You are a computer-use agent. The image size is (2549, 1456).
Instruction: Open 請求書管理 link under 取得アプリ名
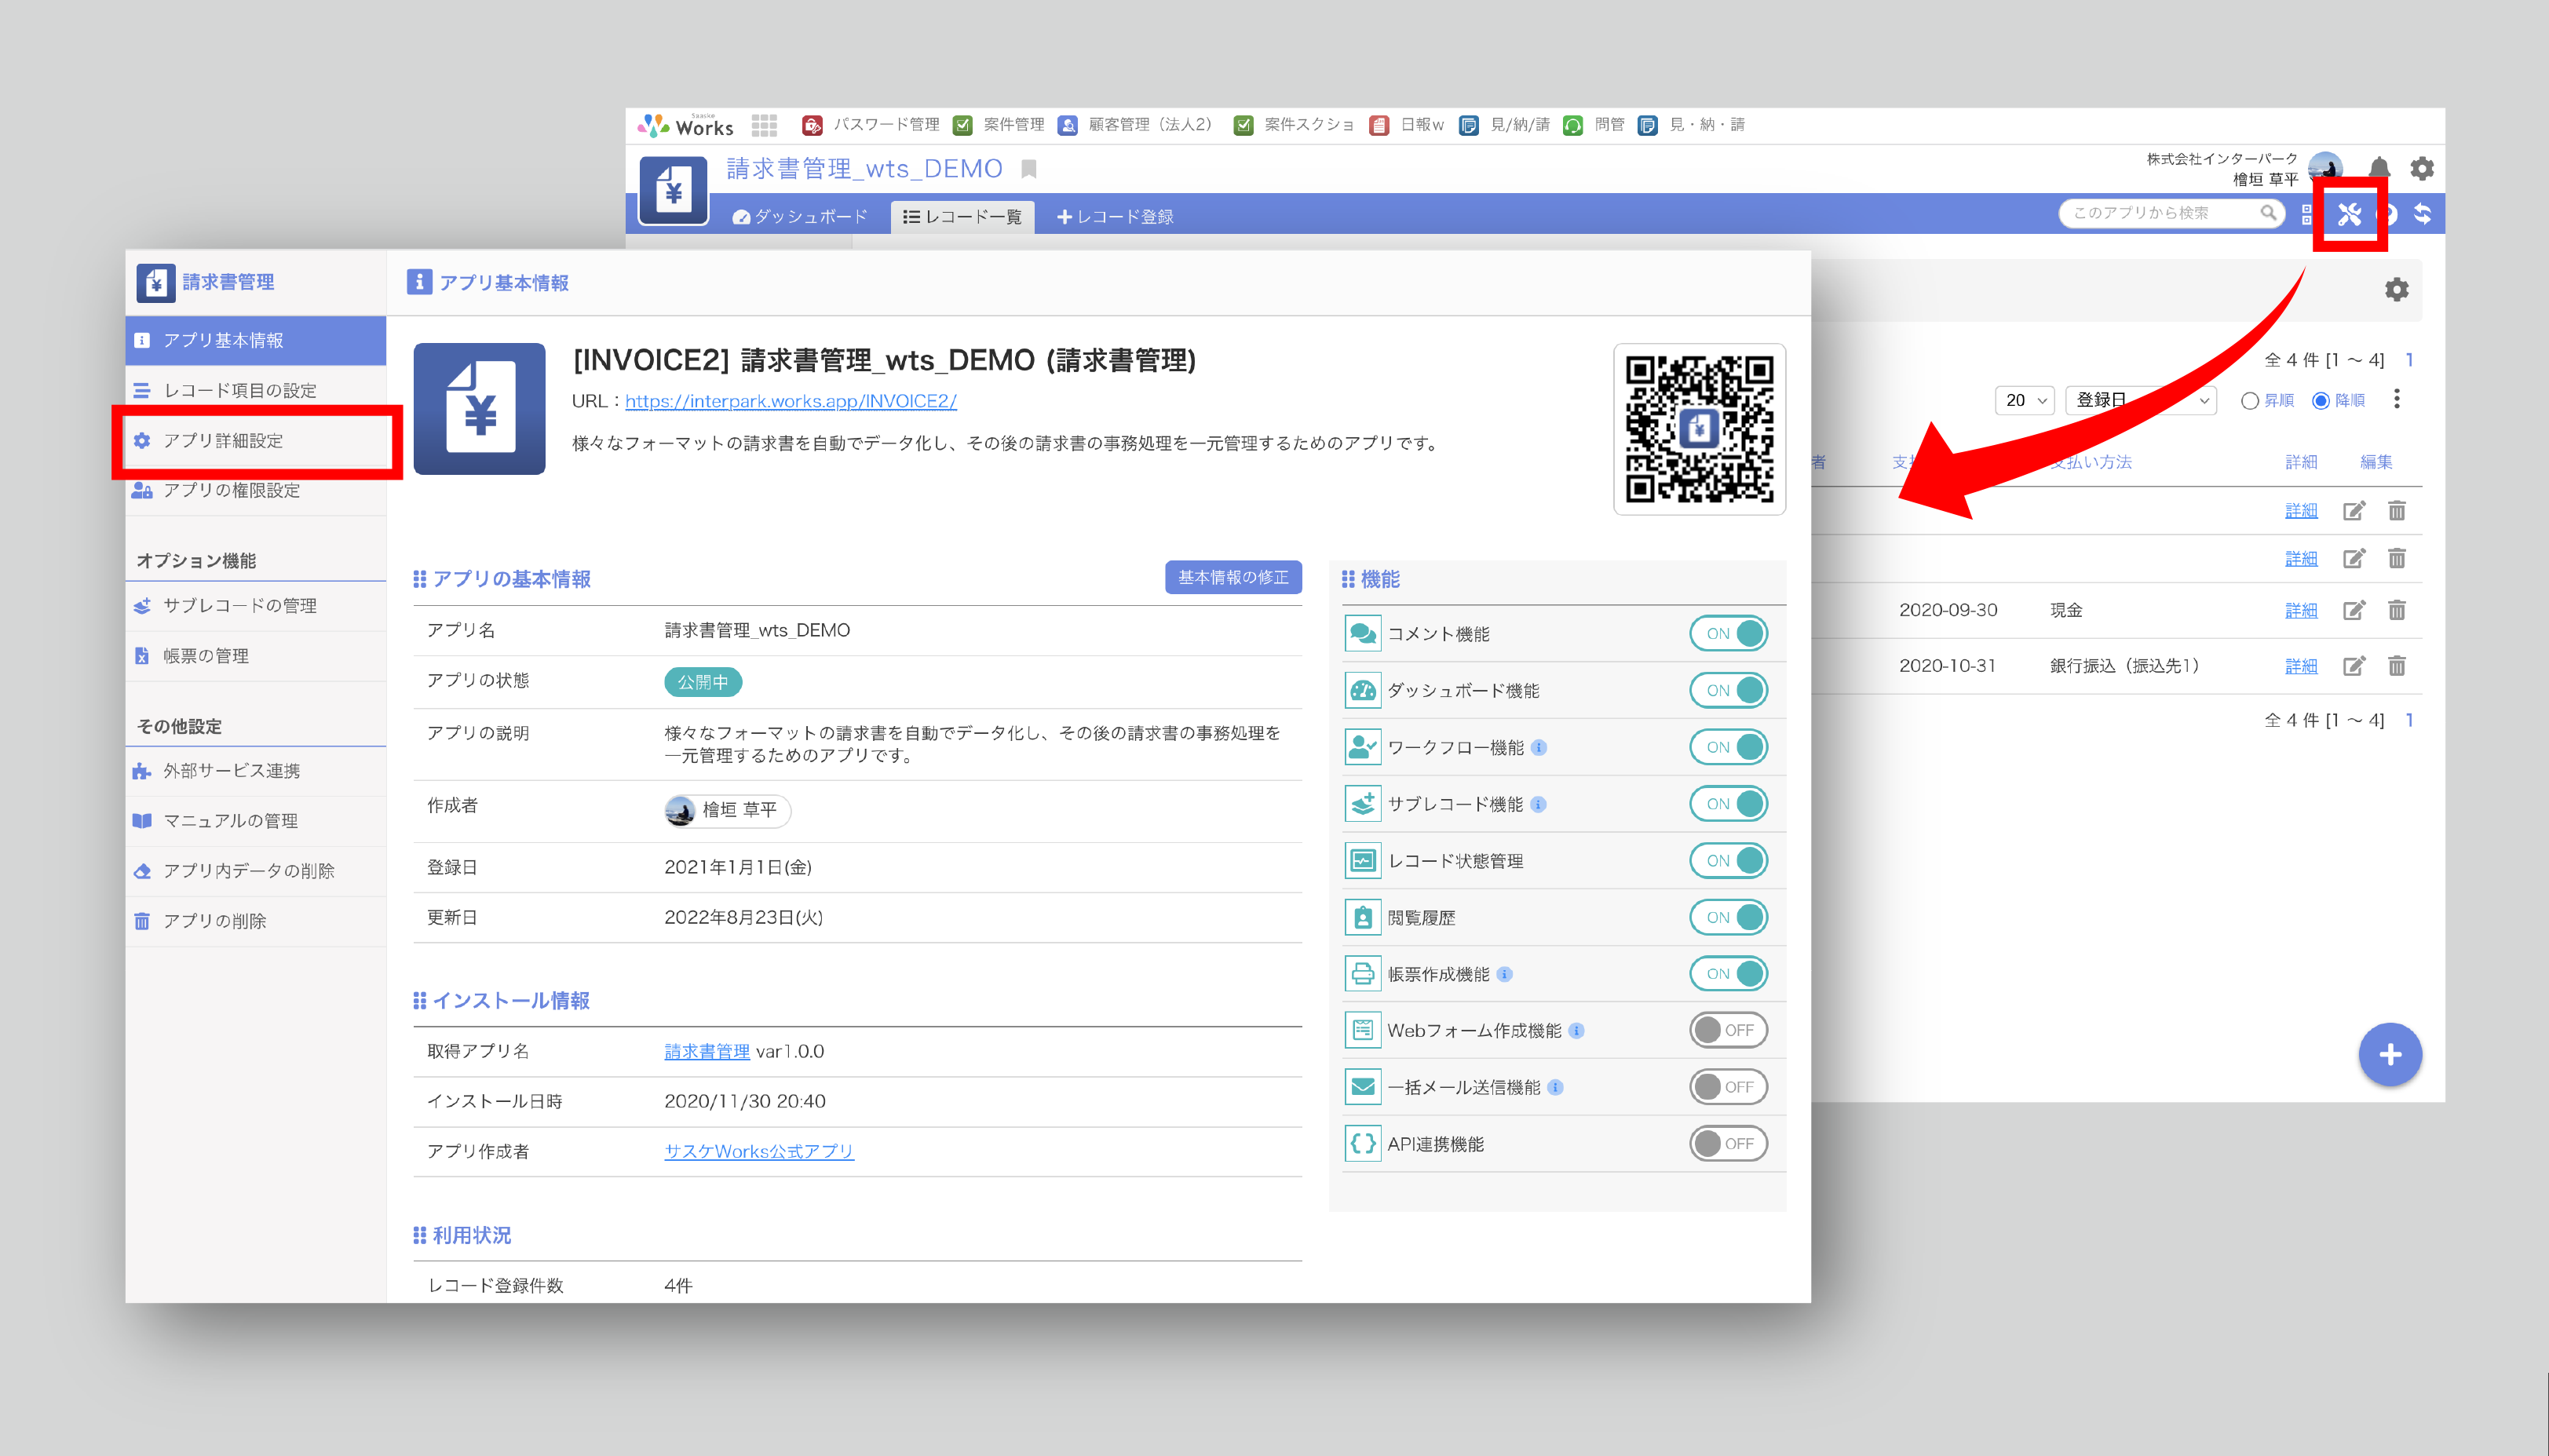click(x=707, y=1052)
